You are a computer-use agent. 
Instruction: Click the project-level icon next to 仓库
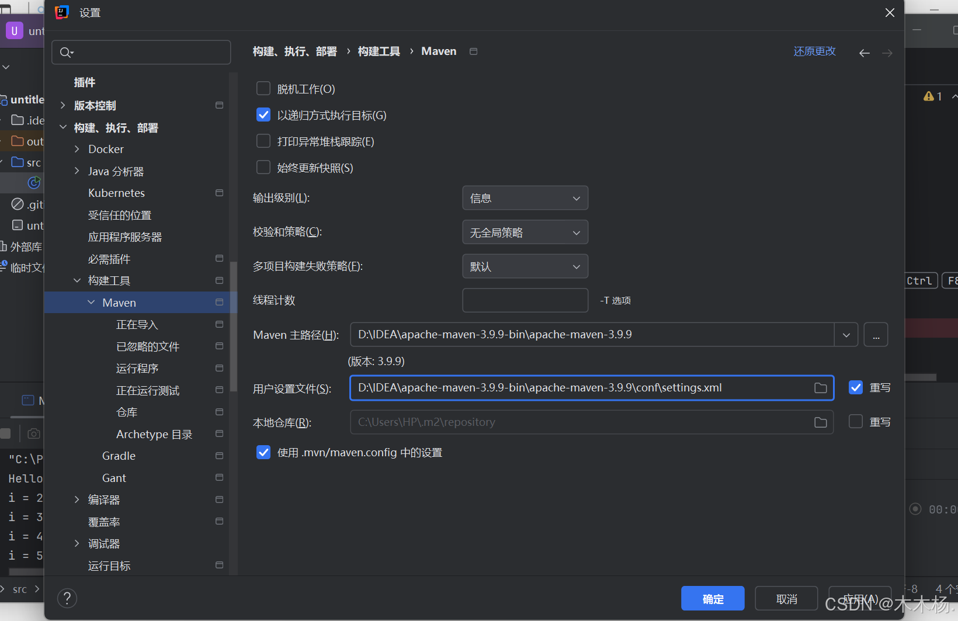220,412
